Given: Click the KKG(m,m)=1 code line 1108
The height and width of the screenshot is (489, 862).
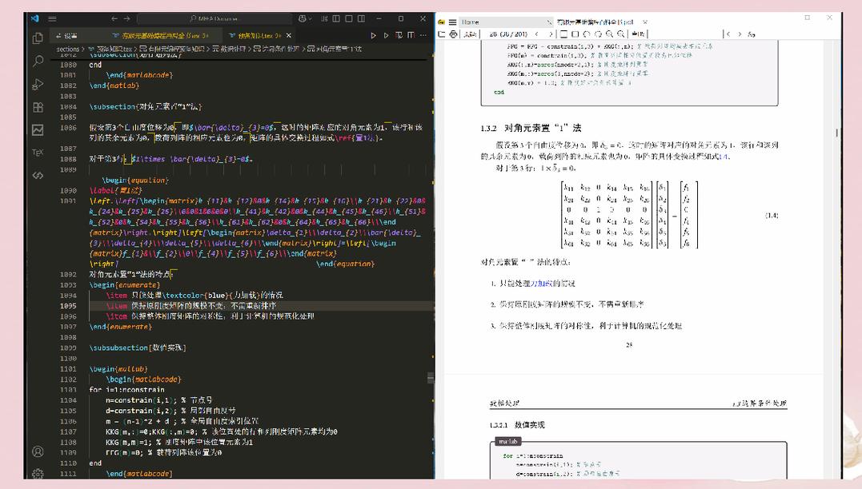Looking at the screenshot, I should tap(179, 442).
